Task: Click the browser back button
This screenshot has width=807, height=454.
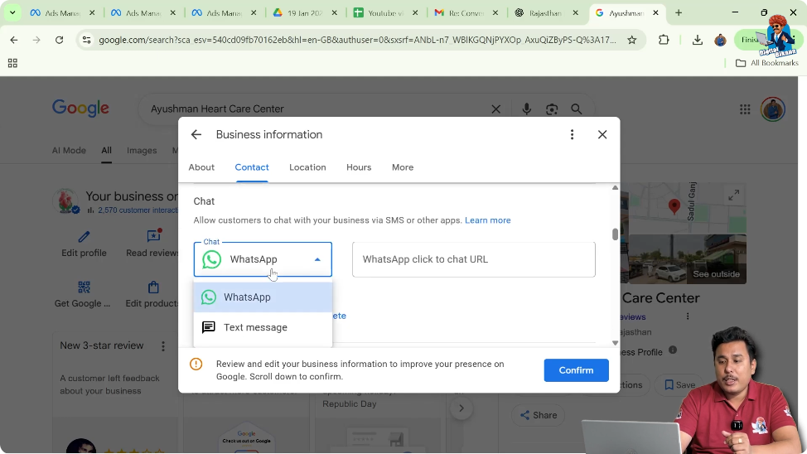Action: click(14, 40)
